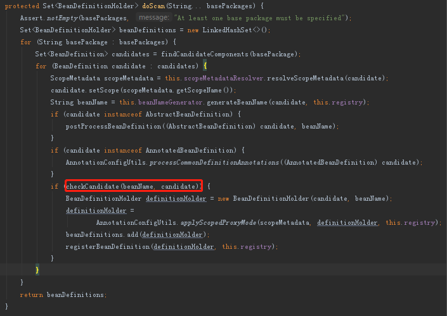Click the 'At least one base package' string
The image size is (447, 316).
tap(259, 18)
